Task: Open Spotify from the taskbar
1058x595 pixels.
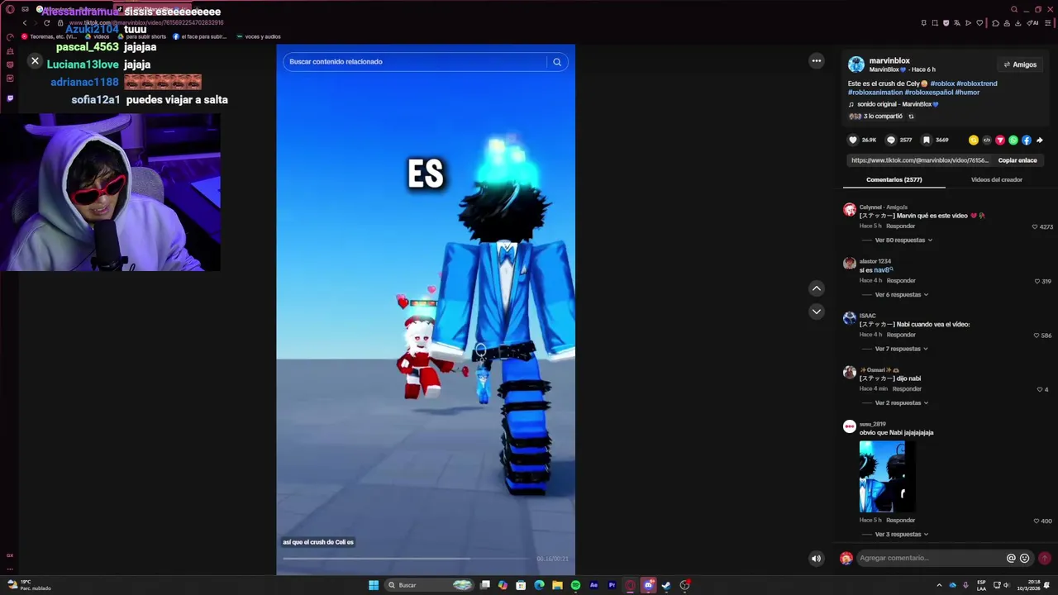Action: [575, 585]
